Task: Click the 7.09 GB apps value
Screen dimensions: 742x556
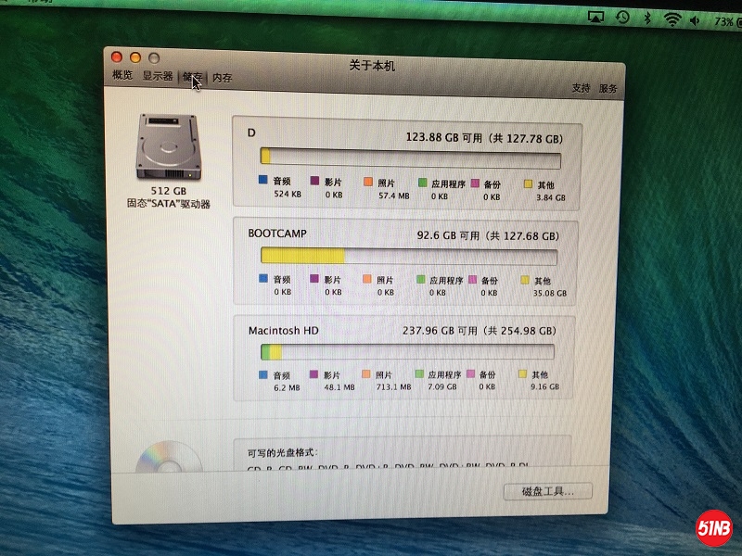Action: tap(442, 386)
